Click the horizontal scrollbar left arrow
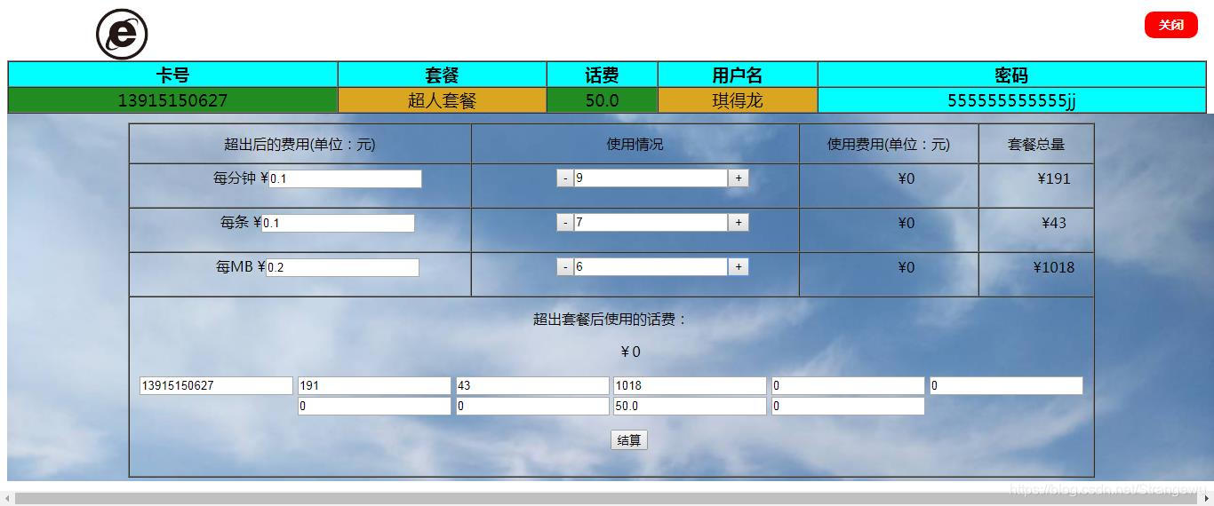 [x=8, y=499]
